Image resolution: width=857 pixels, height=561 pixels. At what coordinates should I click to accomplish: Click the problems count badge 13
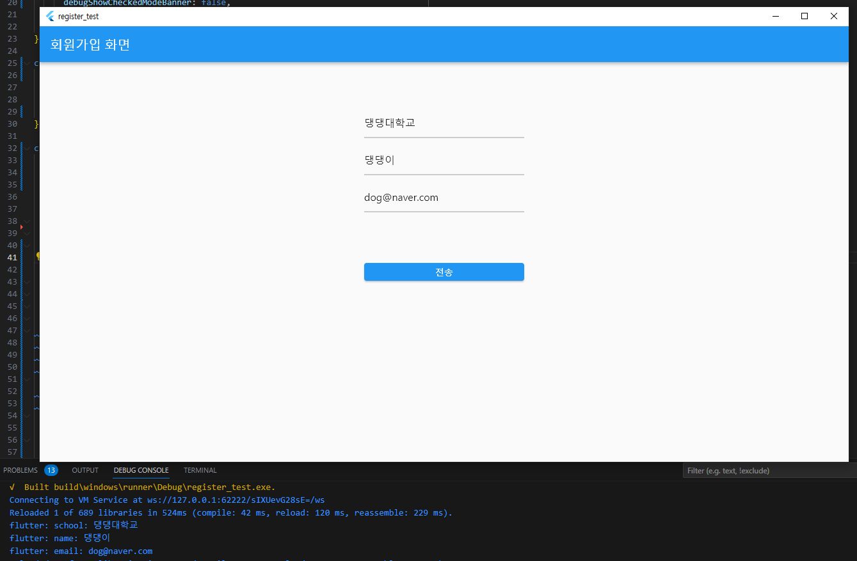[x=51, y=470]
